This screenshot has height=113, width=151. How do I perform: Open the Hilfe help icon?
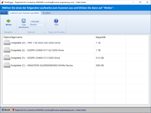tap(56, 21)
